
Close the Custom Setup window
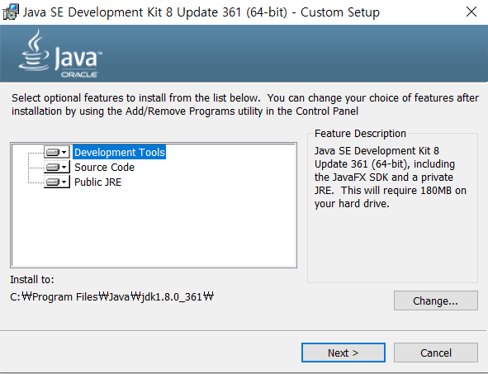tap(471, 12)
